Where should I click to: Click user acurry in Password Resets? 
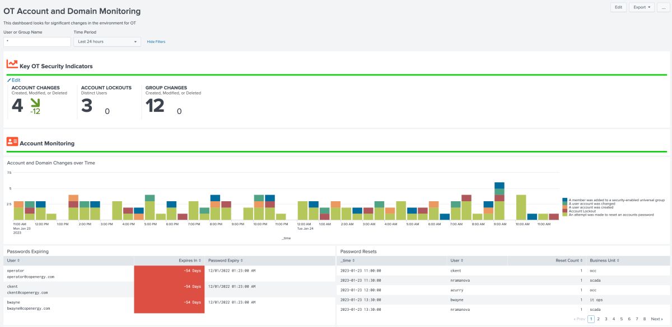click(x=457, y=290)
